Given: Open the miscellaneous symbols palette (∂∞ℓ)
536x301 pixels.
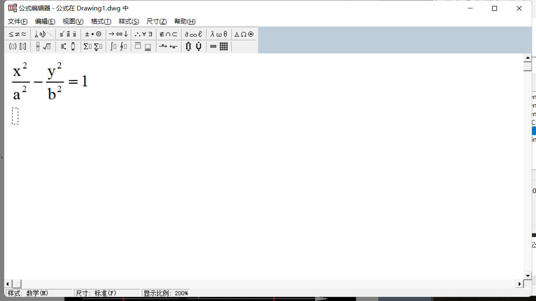Looking at the screenshot, I should pyautogui.click(x=193, y=34).
